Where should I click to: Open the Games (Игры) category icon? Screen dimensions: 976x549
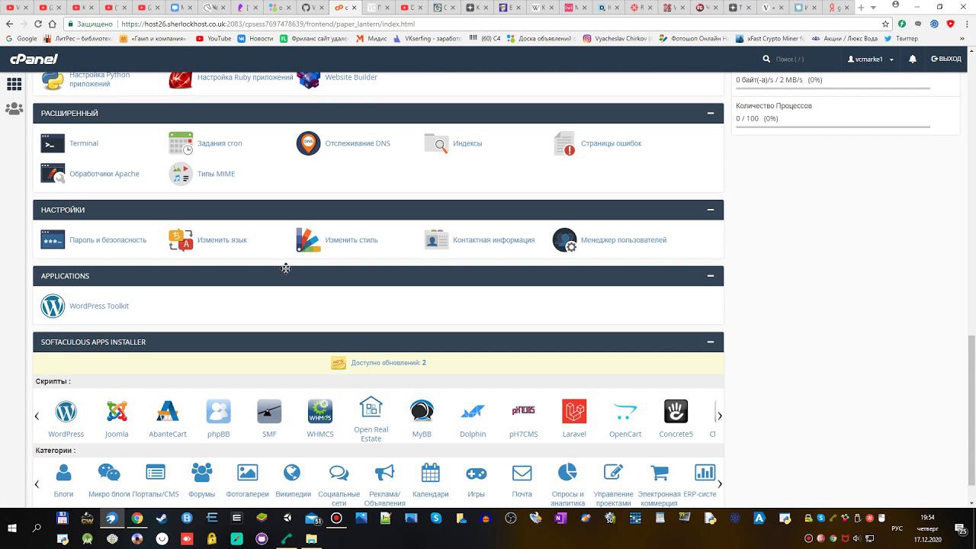tap(477, 473)
